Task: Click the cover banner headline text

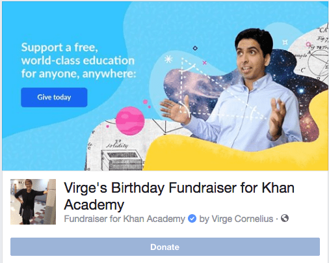Action: coord(79,61)
